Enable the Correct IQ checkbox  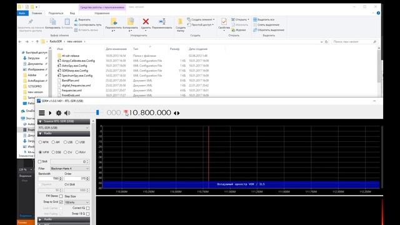pos(87,208)
